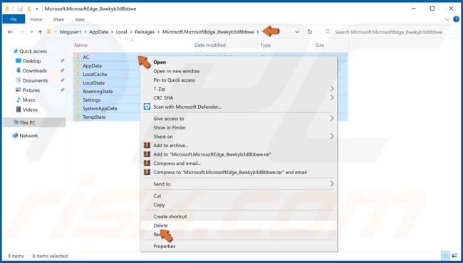This screenshot has height=263, width=463.
Task: Open the Home ribbon tab
Action: point(36,19)
